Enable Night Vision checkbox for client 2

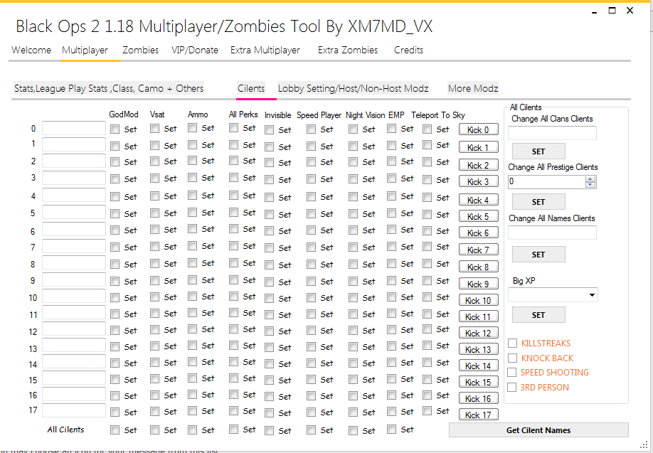point(353,162)
